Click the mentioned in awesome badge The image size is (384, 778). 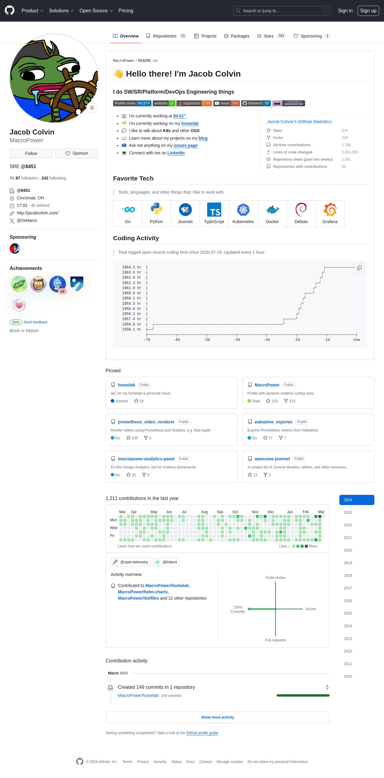pos(288,103)
